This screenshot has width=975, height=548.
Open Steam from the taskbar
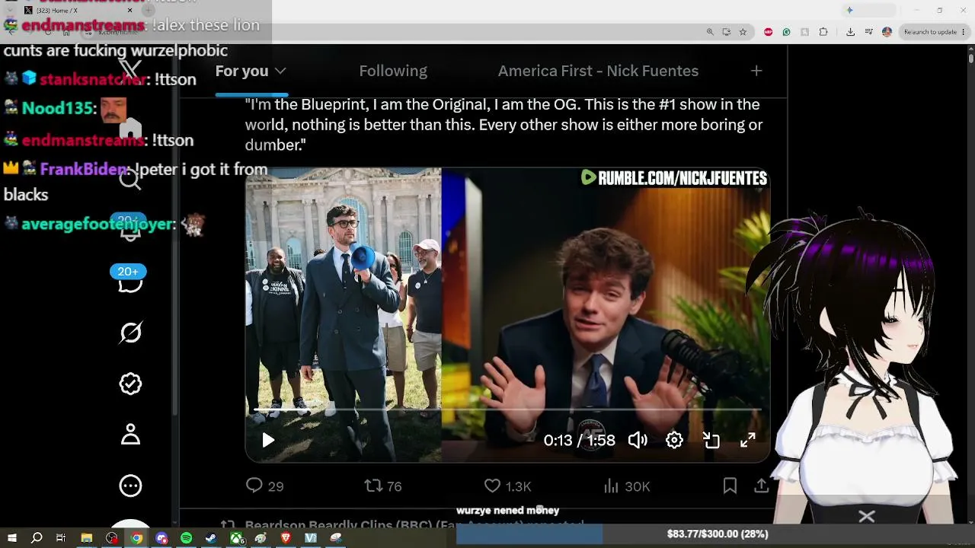[x=211, y=538]
